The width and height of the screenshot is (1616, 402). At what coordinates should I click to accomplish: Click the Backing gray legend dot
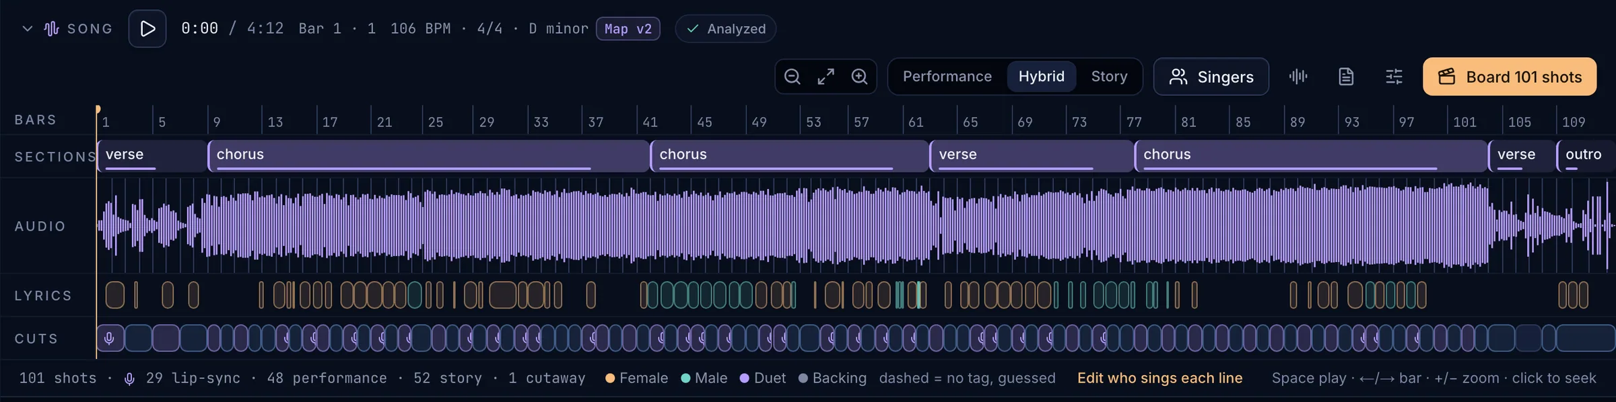803,378
